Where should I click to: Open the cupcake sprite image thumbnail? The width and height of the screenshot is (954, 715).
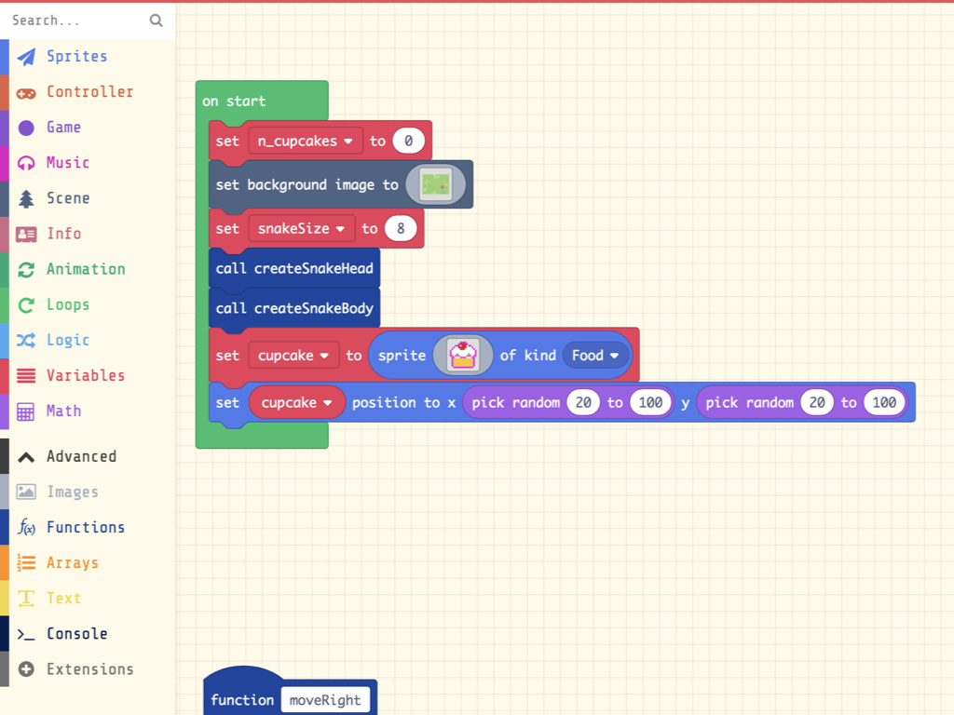(462, 355)
